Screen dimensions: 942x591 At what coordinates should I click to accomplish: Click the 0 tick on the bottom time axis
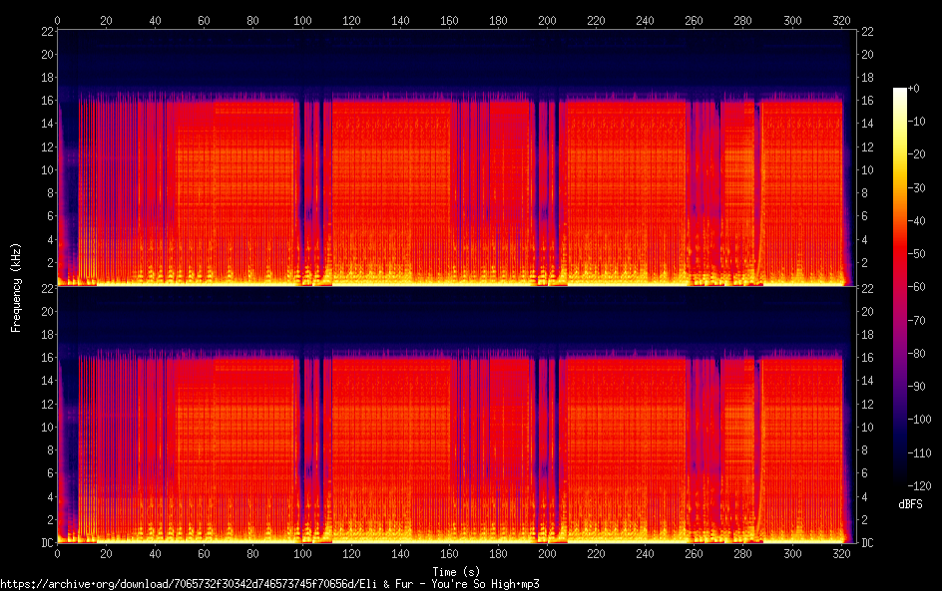point(57,553)
